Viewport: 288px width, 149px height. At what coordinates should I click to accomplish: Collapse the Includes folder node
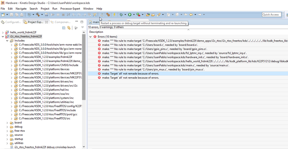tap(7, 41)
